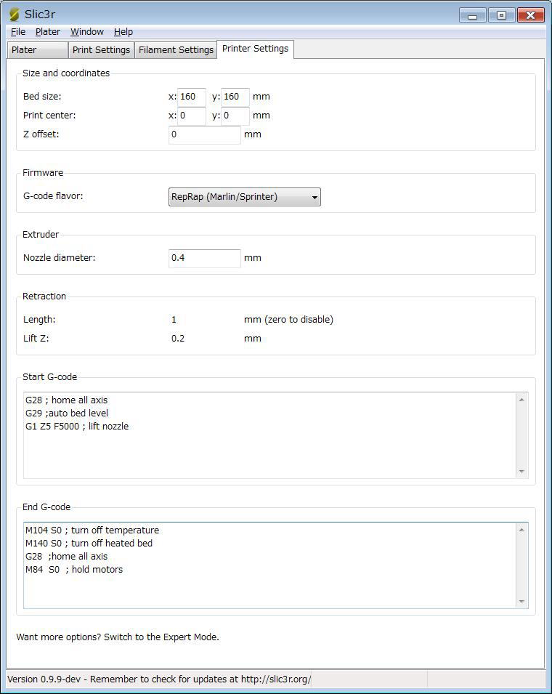Click the Retraction Length value 1
The image size is (552, 694).
click(174, 320)
